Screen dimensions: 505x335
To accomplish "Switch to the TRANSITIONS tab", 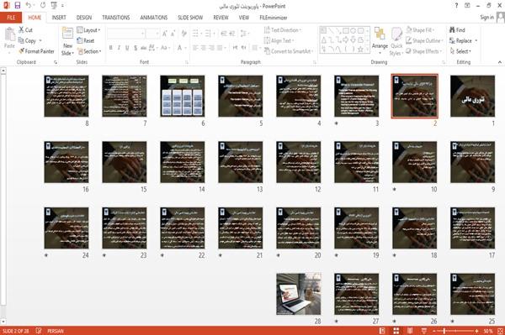I will click(116, 18).
